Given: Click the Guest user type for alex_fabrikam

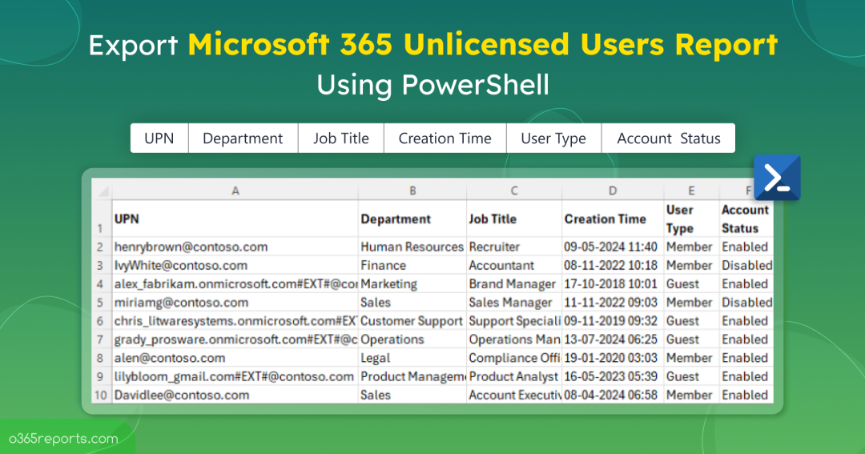Looking at the screenshot, I should click(x=691, y=283).
